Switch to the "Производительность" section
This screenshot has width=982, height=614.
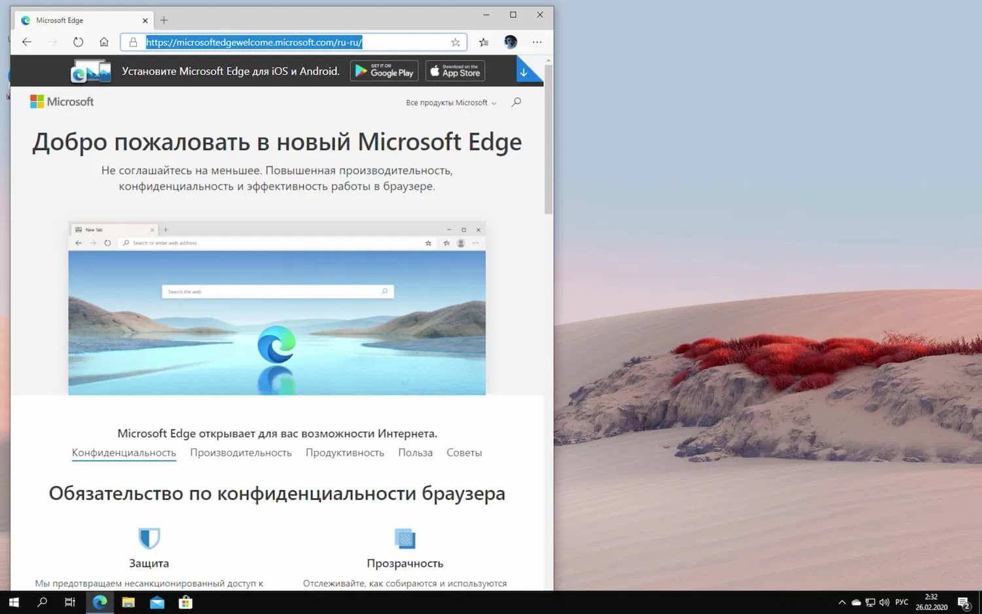click(x=241, y=452)
